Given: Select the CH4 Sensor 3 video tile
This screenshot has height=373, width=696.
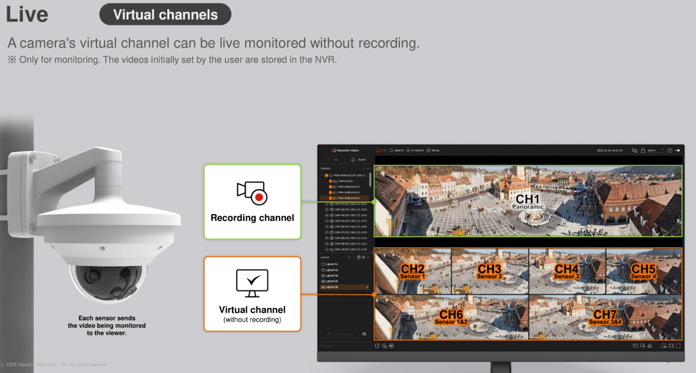Looking at the screenshot, I should coord(567,271).
